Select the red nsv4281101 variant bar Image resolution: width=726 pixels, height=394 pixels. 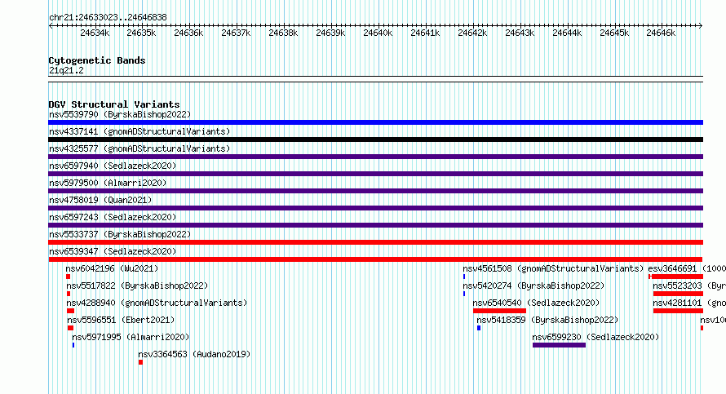point(678,311)
